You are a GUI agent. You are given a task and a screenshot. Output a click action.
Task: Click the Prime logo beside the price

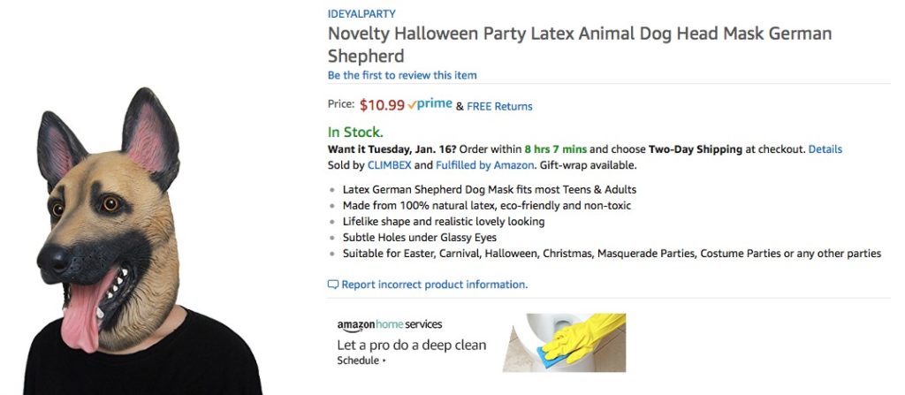pyautogui.click(x=430, y=104)
